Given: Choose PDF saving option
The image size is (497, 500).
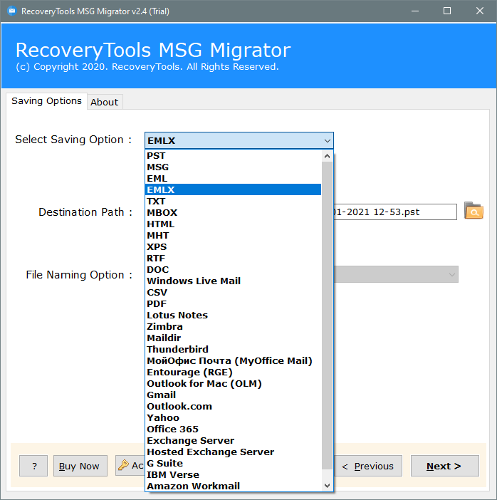Looking at the screenshot, I should click(x=233, y=304).
